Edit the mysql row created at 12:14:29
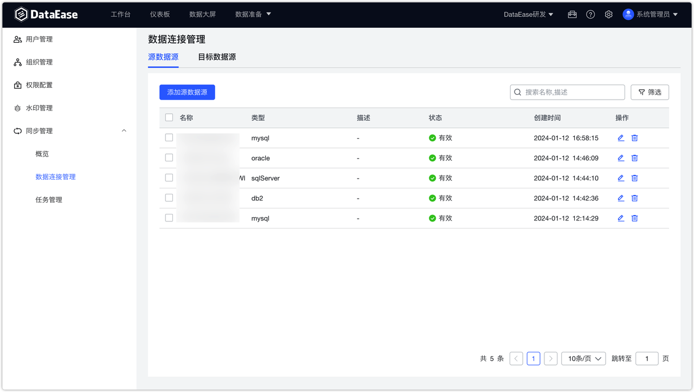 click(621, 218)
